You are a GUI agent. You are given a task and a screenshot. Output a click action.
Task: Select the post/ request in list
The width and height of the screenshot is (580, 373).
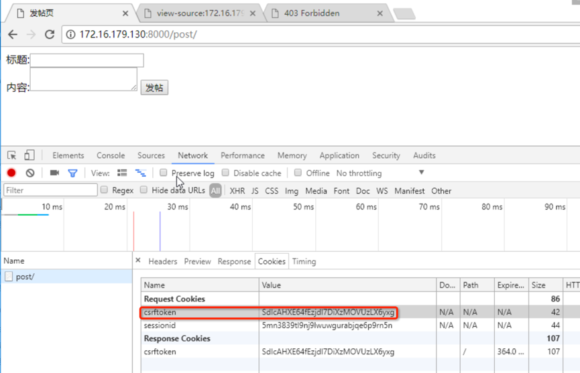click(25, 277)
